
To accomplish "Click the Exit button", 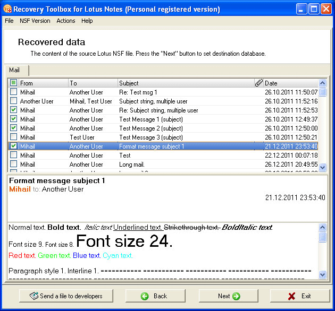I will (300, 296).
